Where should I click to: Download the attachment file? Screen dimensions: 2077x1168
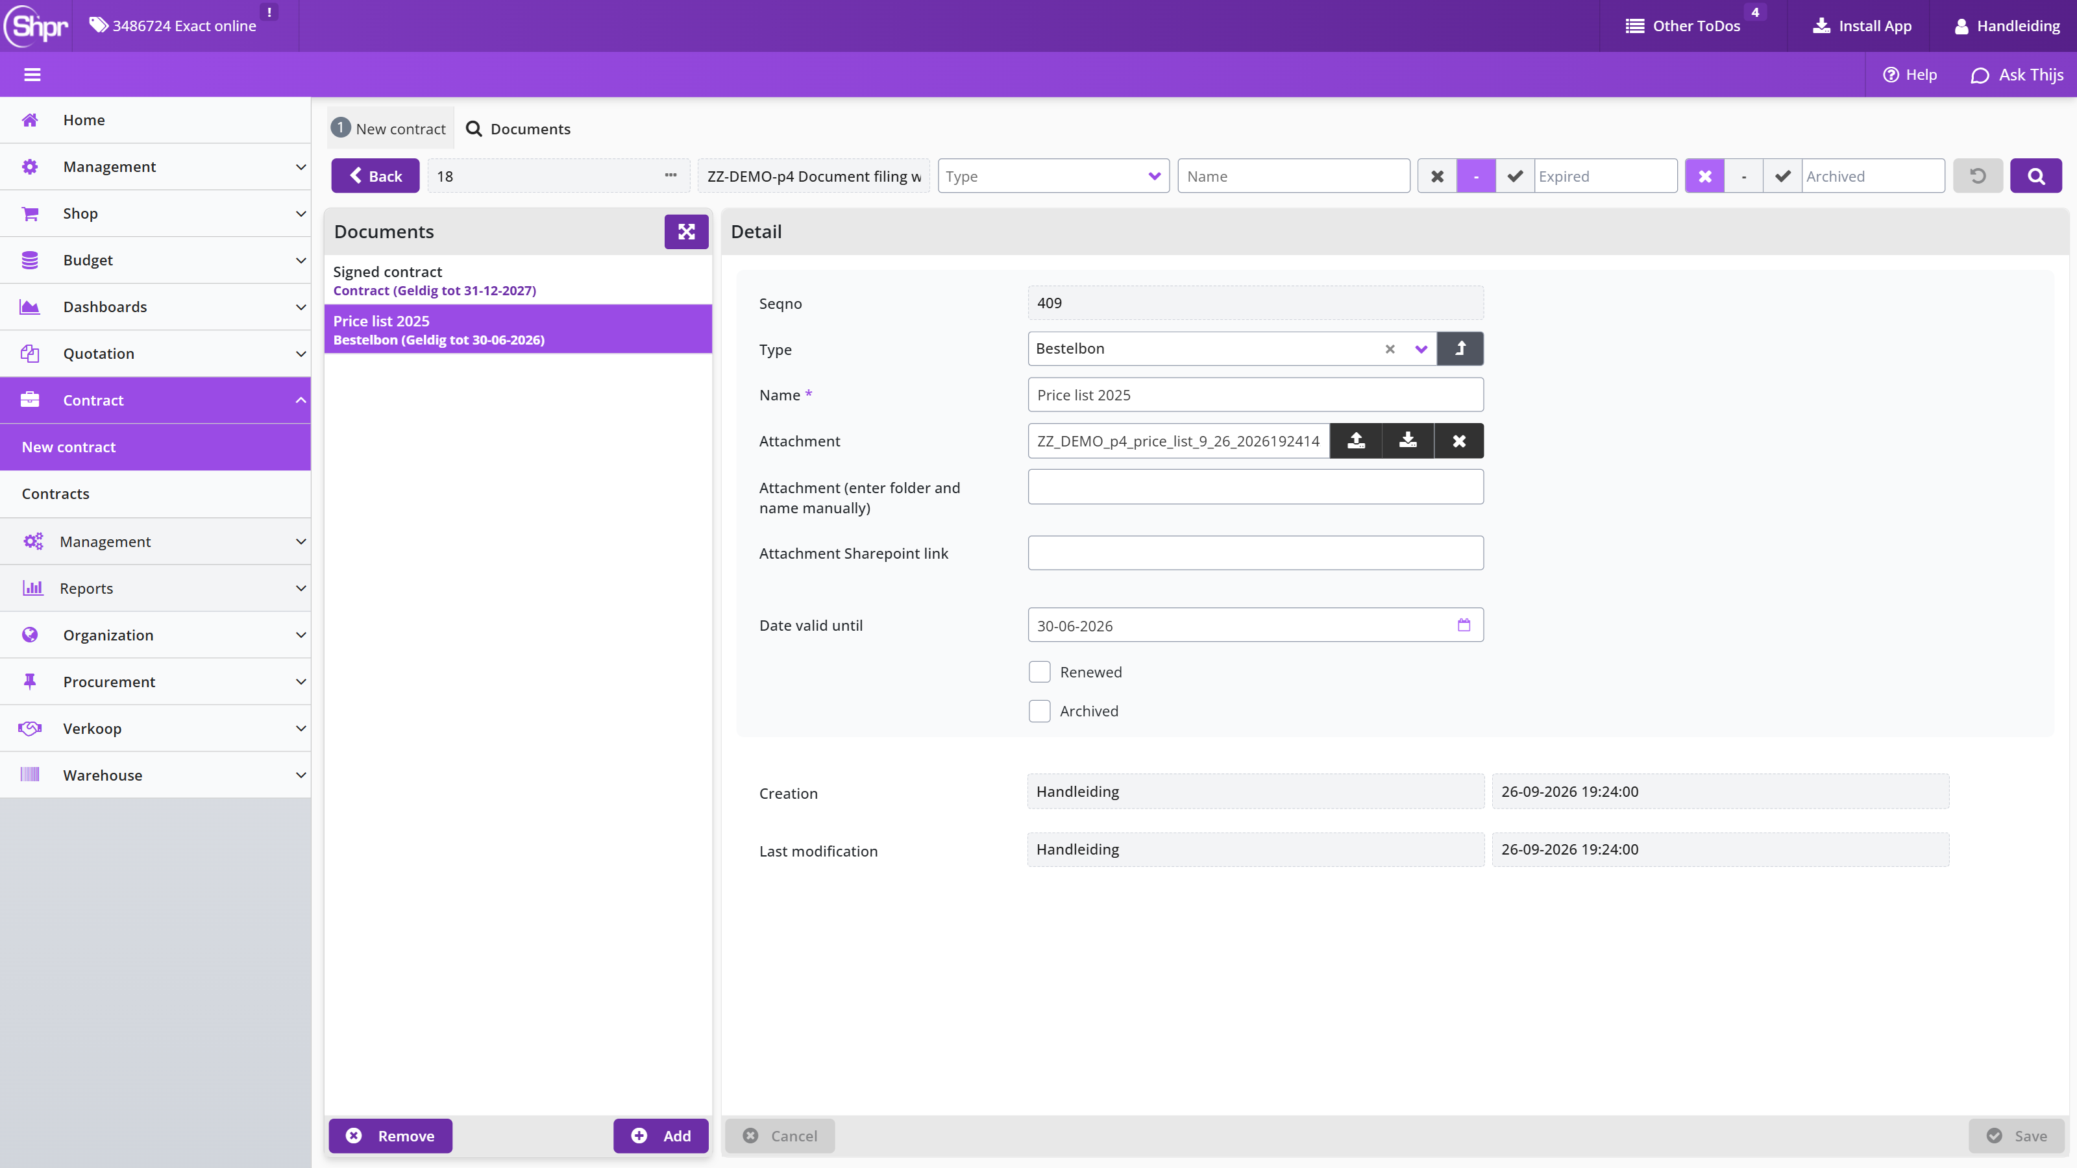(x=1408, y=441)
